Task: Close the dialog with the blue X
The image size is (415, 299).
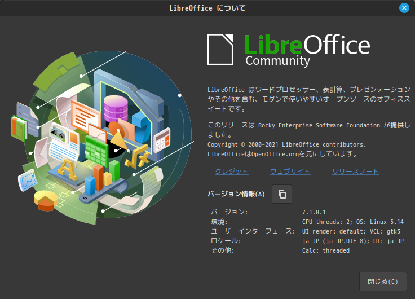Action: tap(404, 8)
